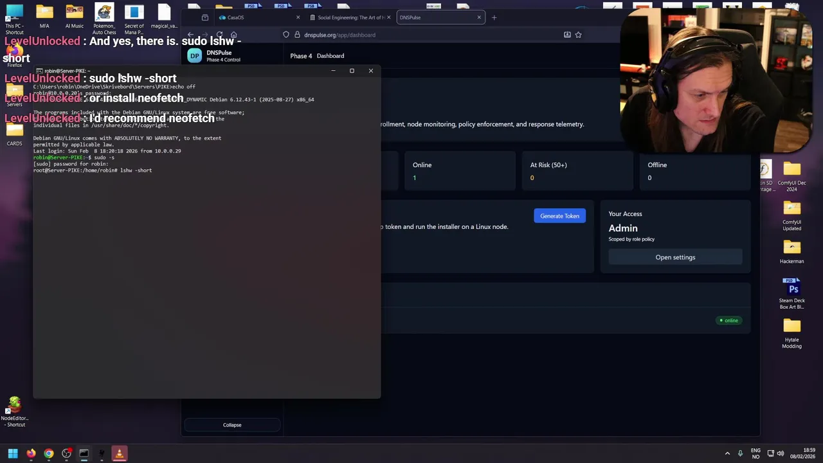This screenshot has width=823, height=463.
Task: Open the Hytale Modding folder
Action: coord(791,333)
